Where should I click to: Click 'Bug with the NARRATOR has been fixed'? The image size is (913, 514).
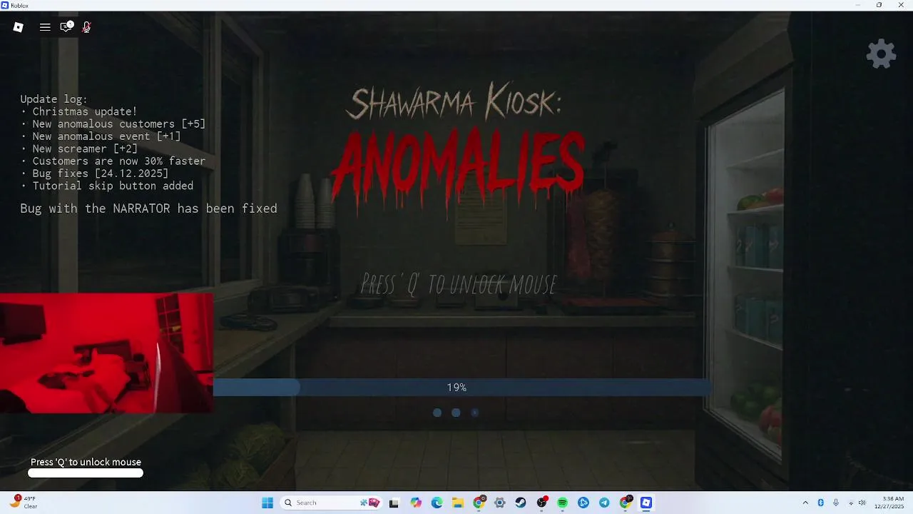click(x=148, y=208)
